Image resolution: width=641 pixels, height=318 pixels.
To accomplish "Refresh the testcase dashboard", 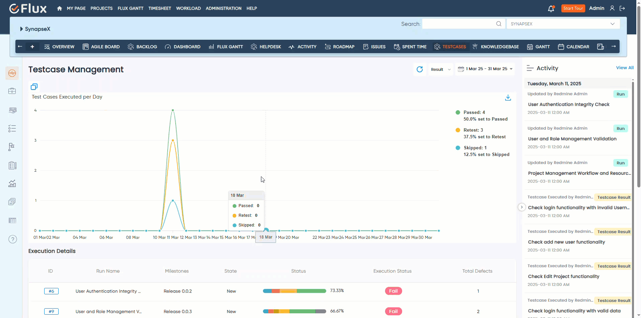I will pos(420,69).
